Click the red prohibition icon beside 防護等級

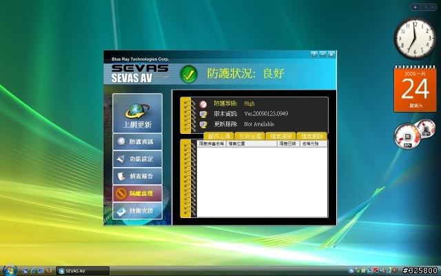203,104
